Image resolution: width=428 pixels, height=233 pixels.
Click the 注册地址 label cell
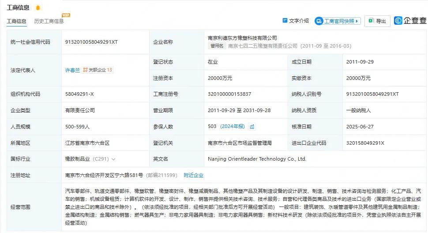(34, 175)
